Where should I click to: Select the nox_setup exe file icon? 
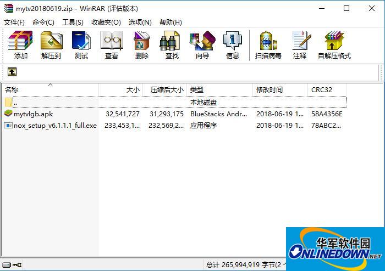[x=8, y=125]
